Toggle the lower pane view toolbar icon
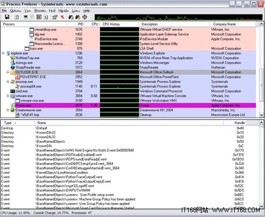Image resolution: width=265 pixels, height=217 pixels. pos(39,17)
